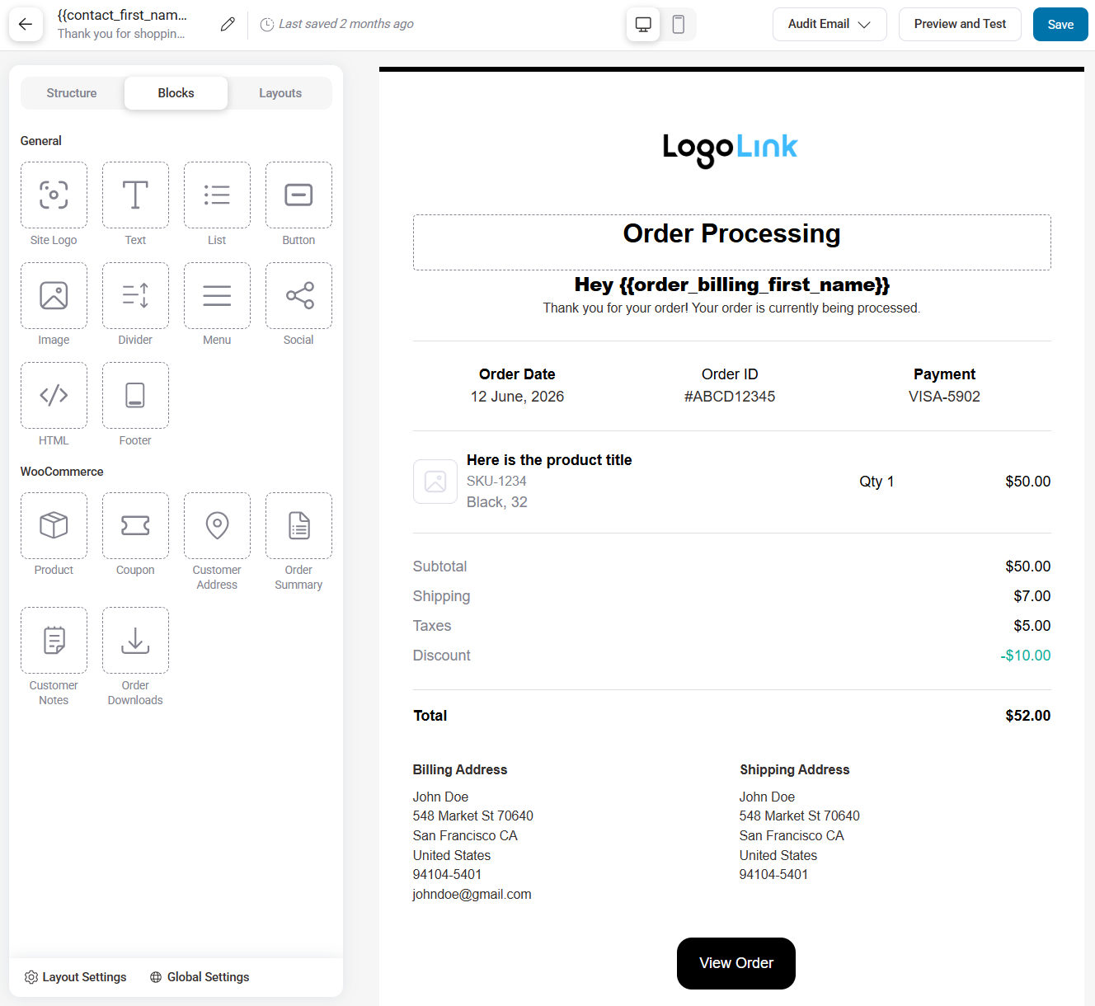The height and width of the screenshot is (1006, 1095).
Task: Click the View Order button
Action: tap(736, 963)
